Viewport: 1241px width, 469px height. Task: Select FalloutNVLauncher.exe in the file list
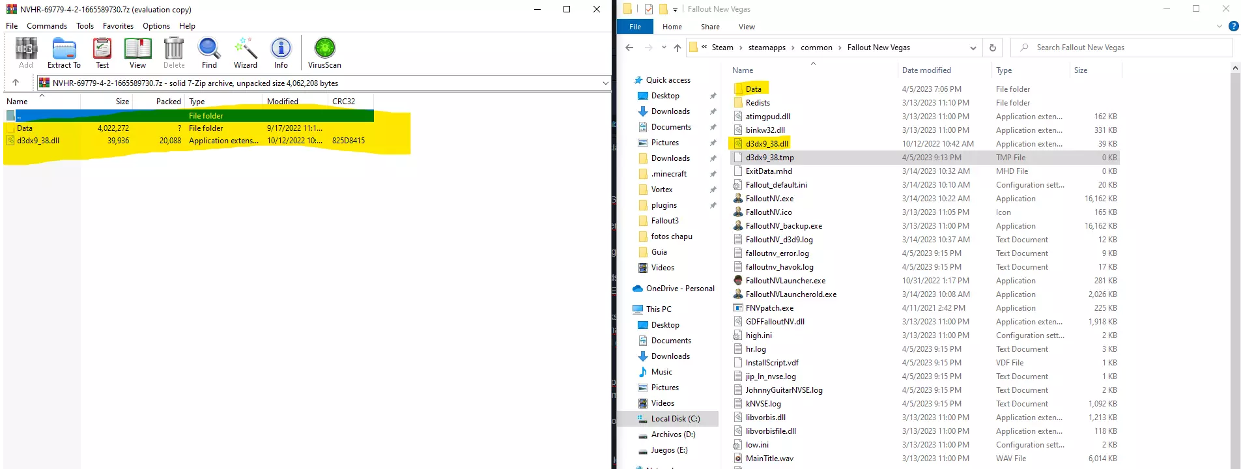tap(785, 281)
